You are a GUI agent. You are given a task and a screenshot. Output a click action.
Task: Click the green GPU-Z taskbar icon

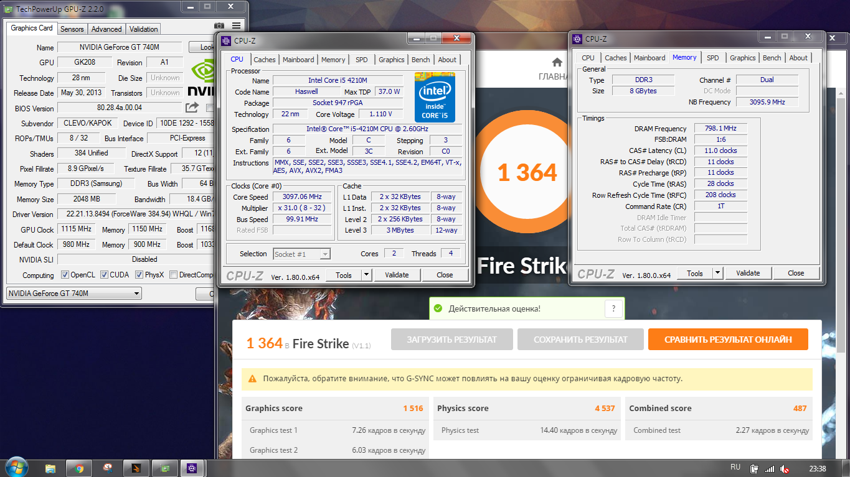tap(164, 468)
